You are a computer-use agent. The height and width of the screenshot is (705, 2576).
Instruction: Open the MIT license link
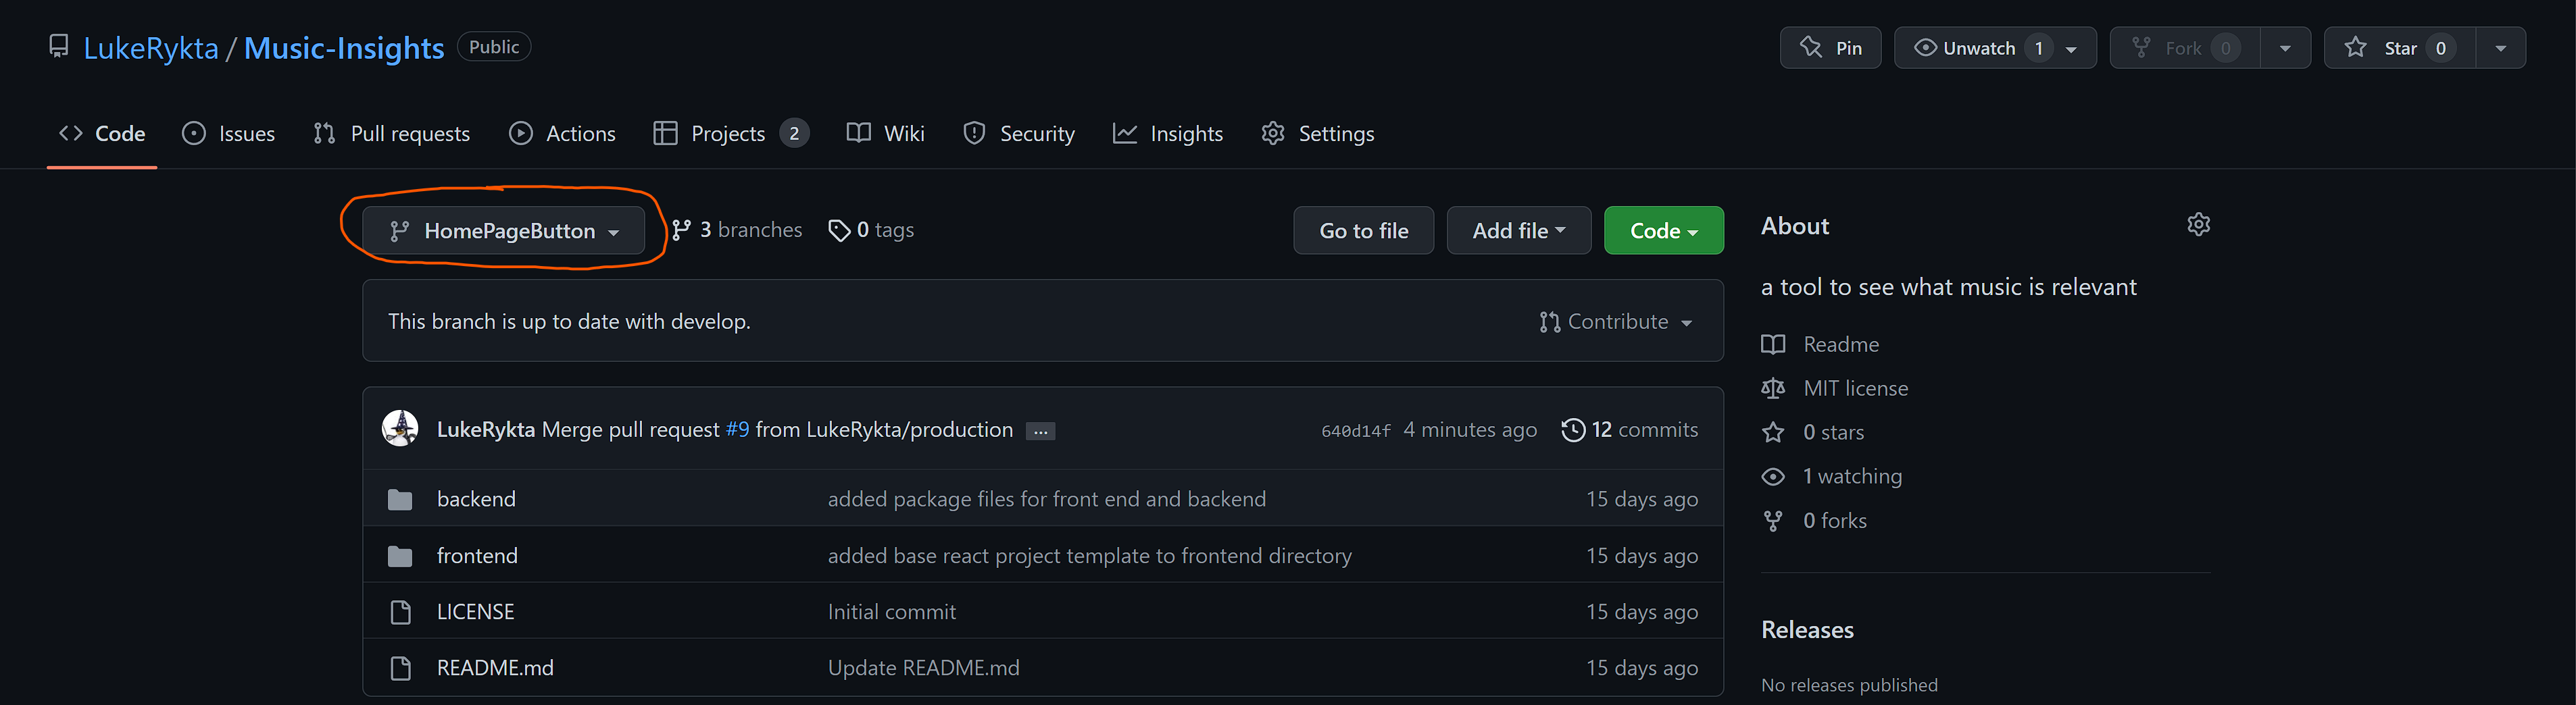pos(1835,389)
